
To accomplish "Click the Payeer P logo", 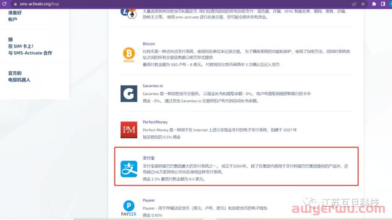I will (x=129, y=208).
